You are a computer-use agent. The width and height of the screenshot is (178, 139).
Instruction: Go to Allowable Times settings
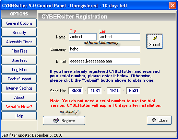(x=19, y=42)
